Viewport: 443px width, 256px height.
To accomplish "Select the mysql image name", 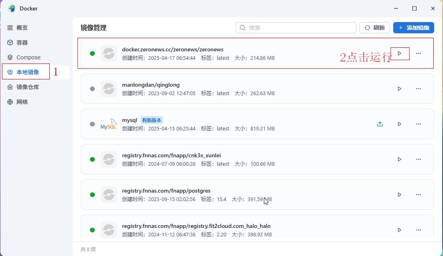I will pos(130,120).
